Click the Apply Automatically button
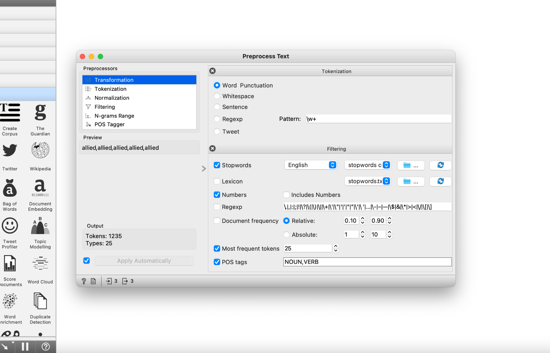The height and width of the screenshot is (353, 550). point(144,261)
